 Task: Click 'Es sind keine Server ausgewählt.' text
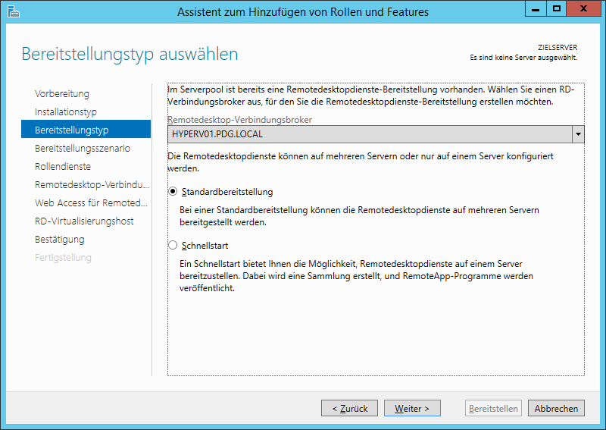point(523,58)
